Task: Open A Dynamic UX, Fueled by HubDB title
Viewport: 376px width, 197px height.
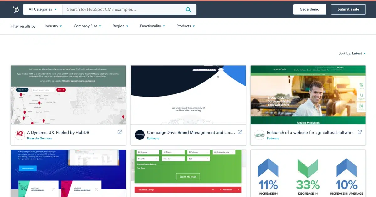Action: pos(58,133)
